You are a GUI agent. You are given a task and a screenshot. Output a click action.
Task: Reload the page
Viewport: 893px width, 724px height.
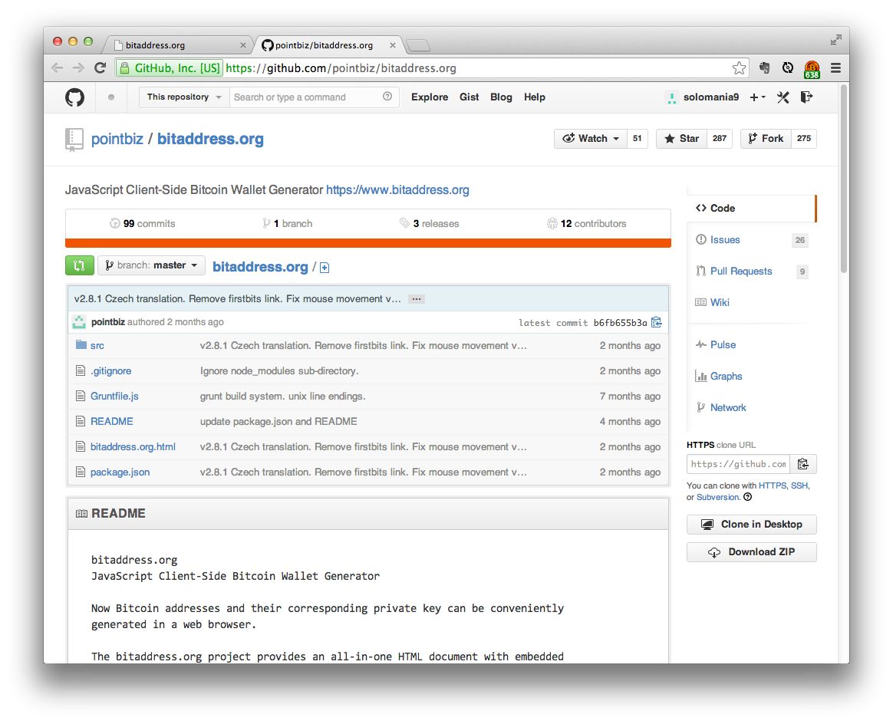(x=101, y=68)
